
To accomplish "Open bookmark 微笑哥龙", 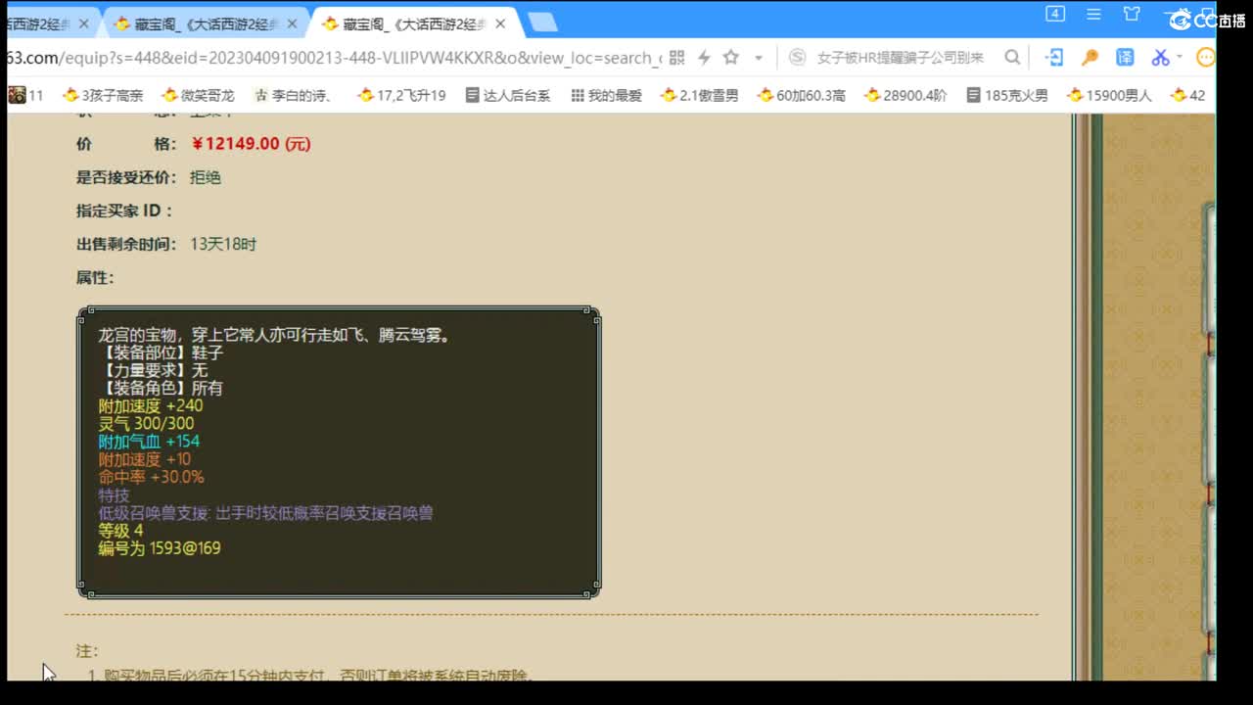I will [x=199, y=95].
